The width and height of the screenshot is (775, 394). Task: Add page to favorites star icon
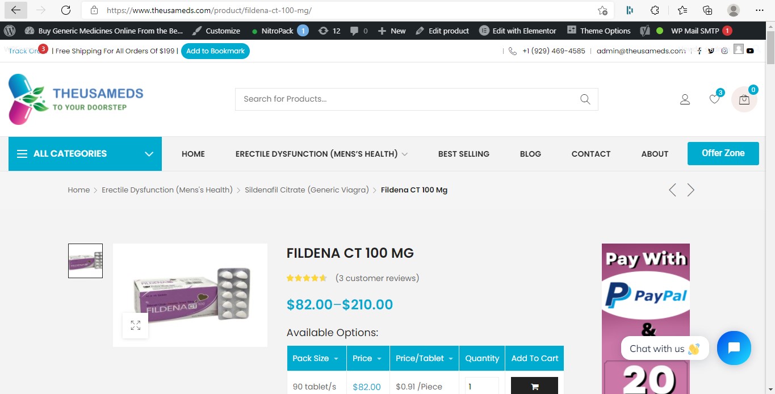pyautogui.click(x=602, y=10)
